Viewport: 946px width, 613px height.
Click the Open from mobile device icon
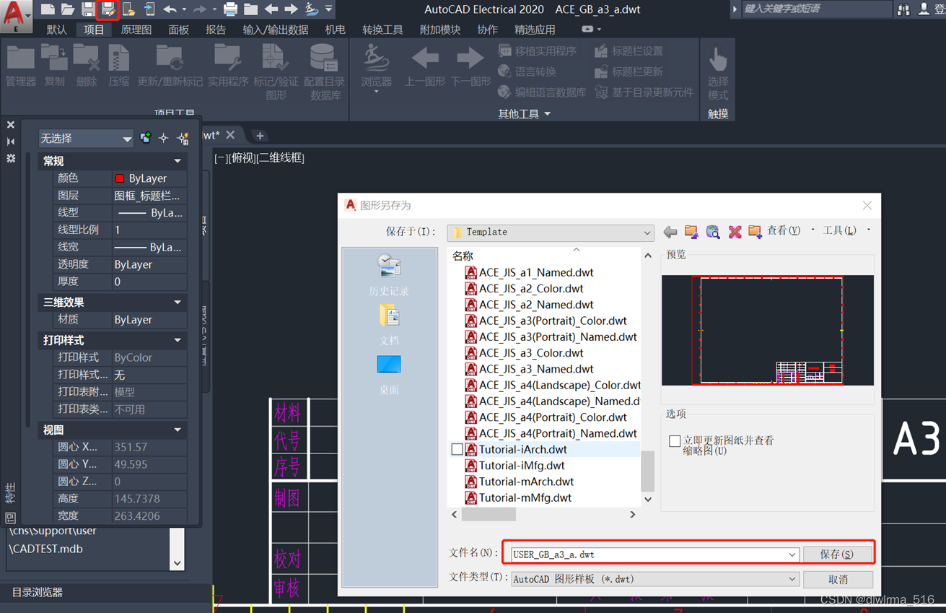click(x=129, y=9)
